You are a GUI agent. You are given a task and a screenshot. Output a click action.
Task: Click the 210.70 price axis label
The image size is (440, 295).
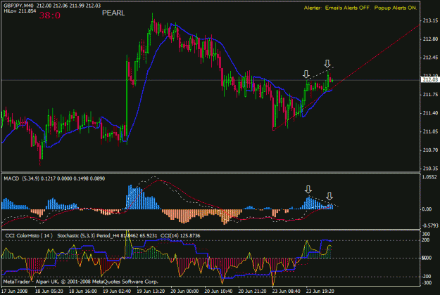430,150
